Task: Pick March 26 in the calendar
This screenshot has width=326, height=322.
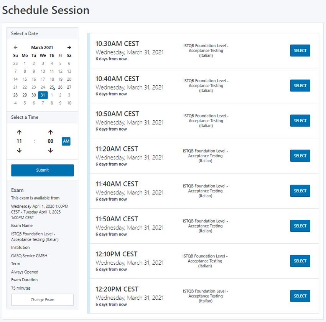Action: click(x=60, y=87)
